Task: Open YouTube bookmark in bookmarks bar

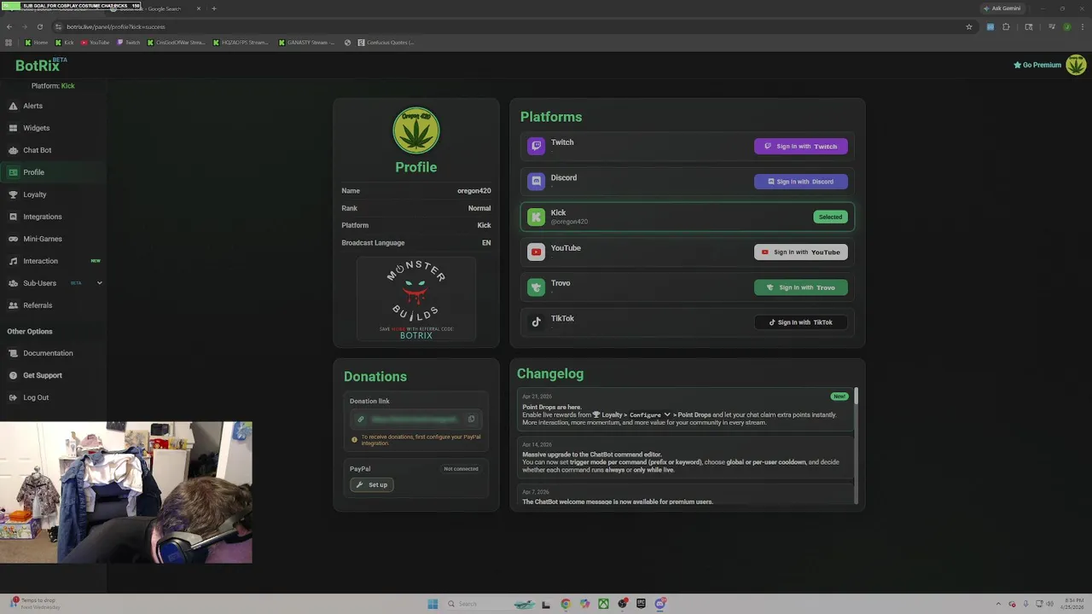Action: tap(95, 43)
